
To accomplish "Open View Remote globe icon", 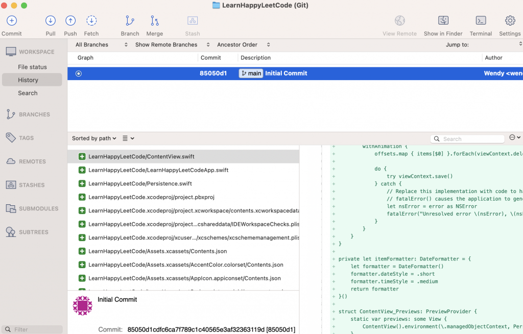I will pos(399,21).
